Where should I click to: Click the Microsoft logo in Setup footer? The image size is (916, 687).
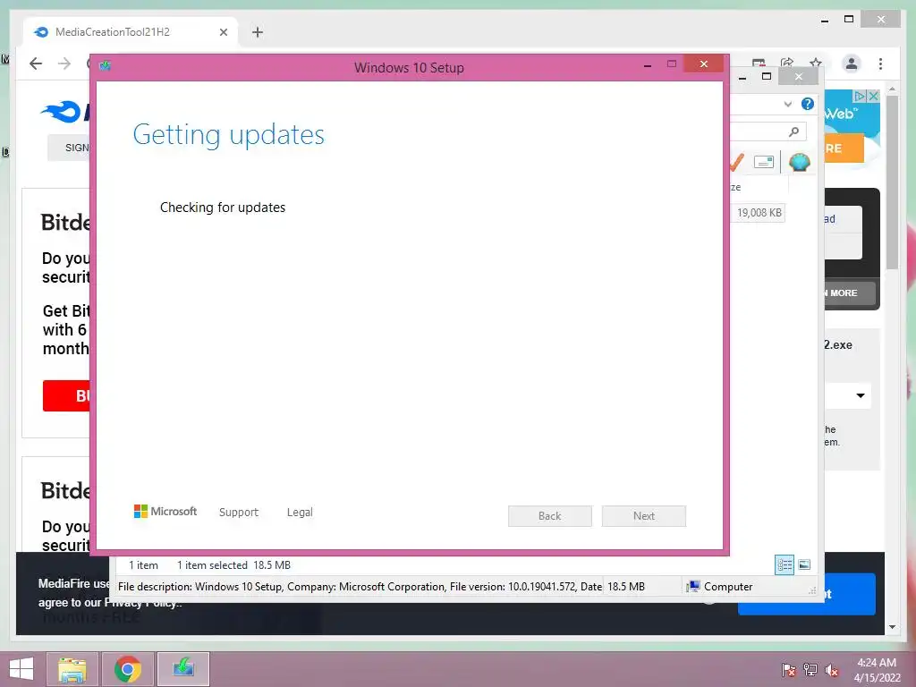165,512
